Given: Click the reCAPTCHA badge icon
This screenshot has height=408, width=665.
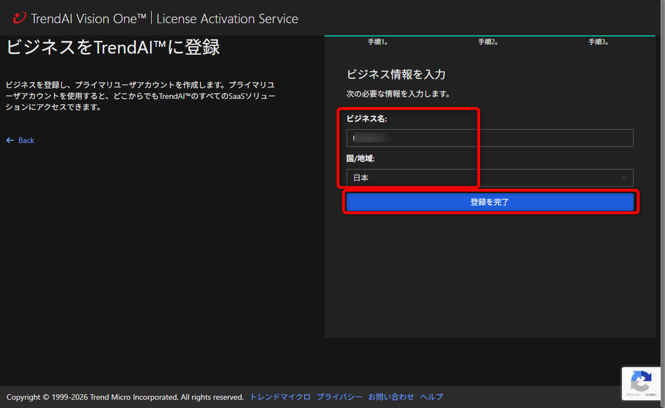Looking at the screenshot, I should 641,380.
